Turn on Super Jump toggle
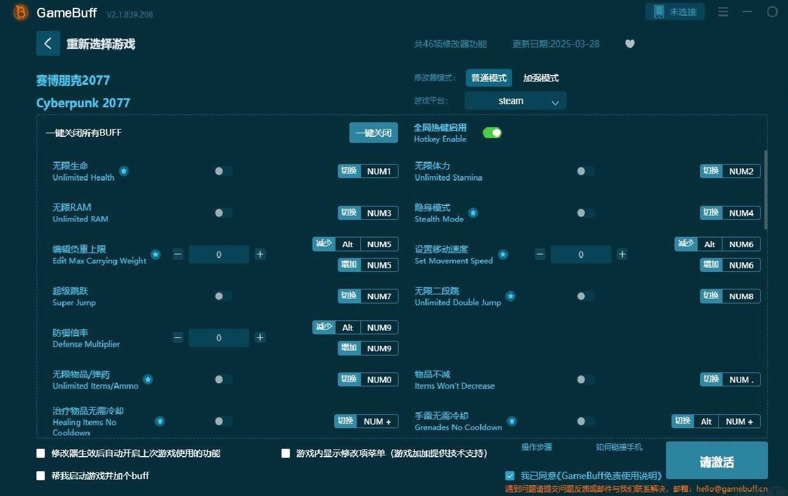 [223, 296]
